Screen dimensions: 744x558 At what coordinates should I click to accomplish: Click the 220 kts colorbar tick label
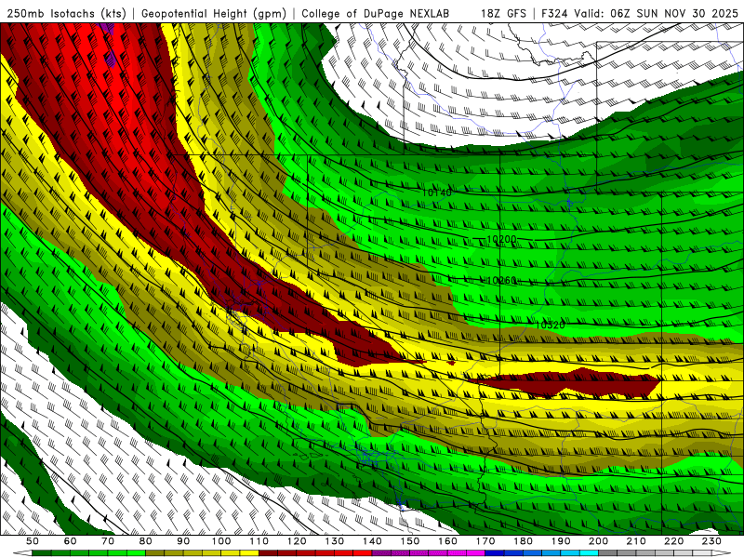coord(673,541)
